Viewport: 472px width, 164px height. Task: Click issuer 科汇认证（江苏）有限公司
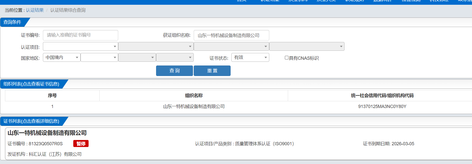55,154
